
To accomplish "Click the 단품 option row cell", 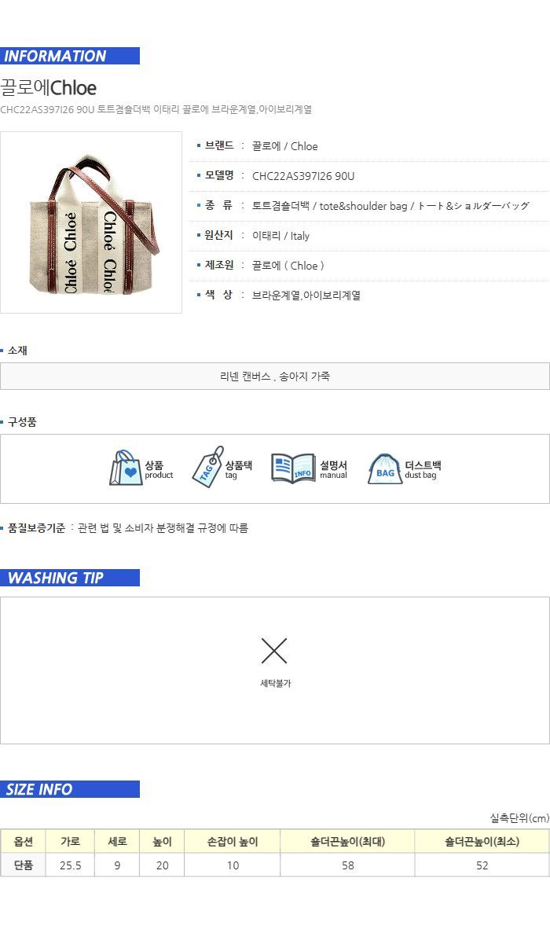I will pyautogui.click(x=23, y=865).
